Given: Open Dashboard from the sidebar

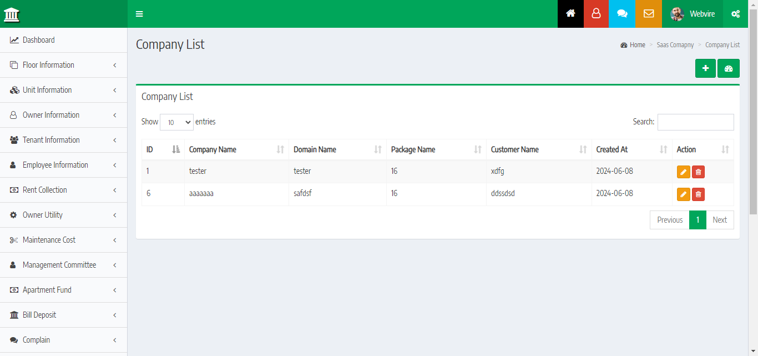Looking at the screenshot, I should (38, 40).
